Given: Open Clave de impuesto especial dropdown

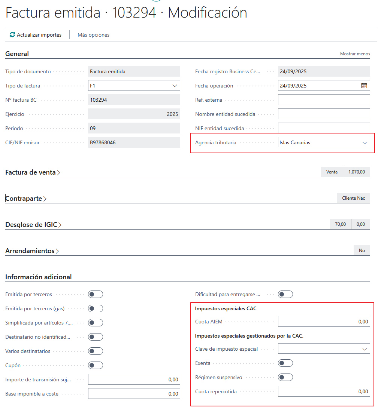Looking at the screenshot, I should coord(365,349).
